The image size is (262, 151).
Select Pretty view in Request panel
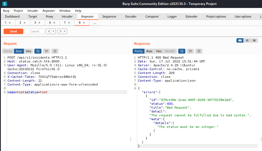[x=8, y=51]
